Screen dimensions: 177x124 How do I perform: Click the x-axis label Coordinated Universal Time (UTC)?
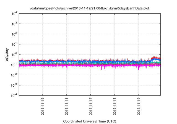click(90, 121)
